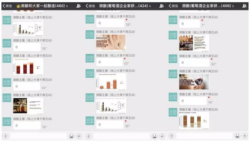This screenshot has height=142, width=250.
Task: Play the 16" voice message in the (424) chat
Action: point(110,124)
